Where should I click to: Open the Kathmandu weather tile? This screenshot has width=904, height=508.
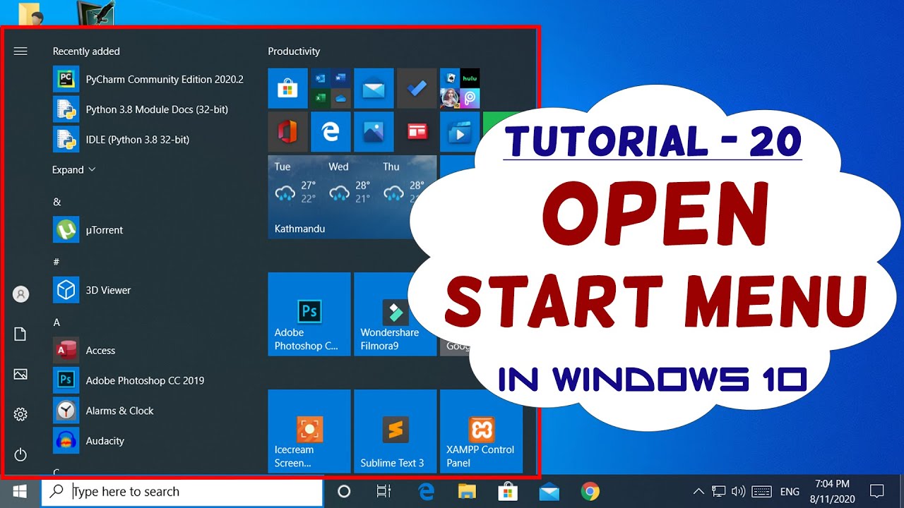(x=352, y=197)
